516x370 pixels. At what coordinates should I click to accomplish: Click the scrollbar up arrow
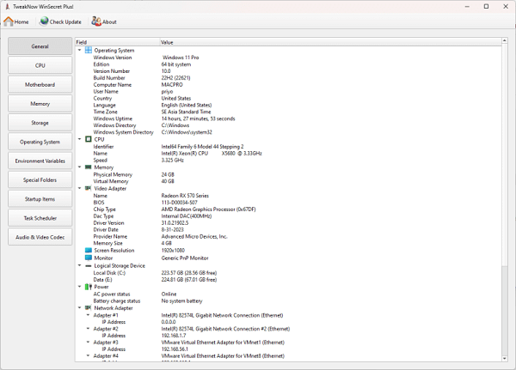[505, 40]
